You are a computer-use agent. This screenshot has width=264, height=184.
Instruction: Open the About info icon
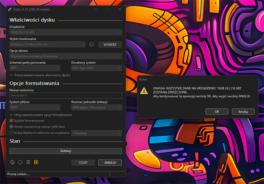(20, 162)
